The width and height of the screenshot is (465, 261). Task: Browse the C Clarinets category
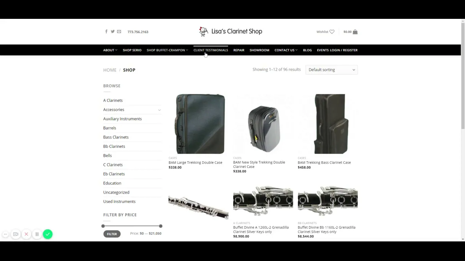click(113, 165)
